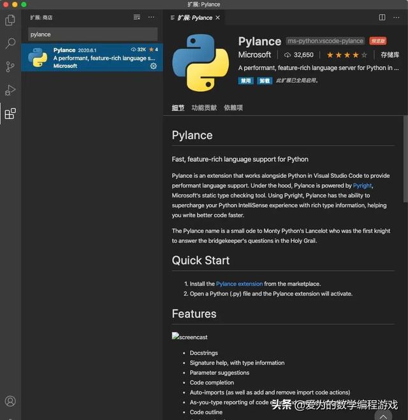The height and width of the screenshot is (420, 408).
Task: Clear extensions search results icon
Action: tap(137, 17)
